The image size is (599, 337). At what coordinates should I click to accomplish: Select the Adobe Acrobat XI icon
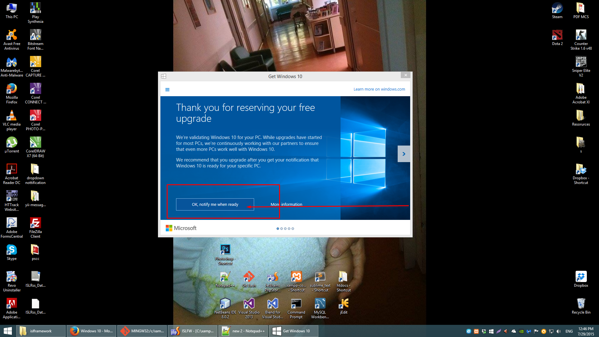pos(581,93)
